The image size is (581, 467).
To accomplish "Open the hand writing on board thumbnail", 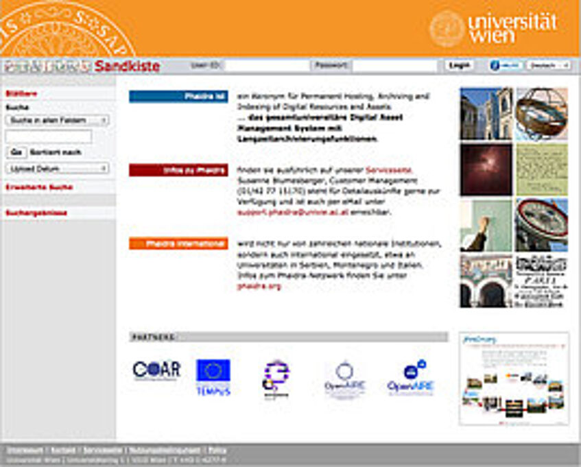I will pyautogui.click(x=486, y=225).
